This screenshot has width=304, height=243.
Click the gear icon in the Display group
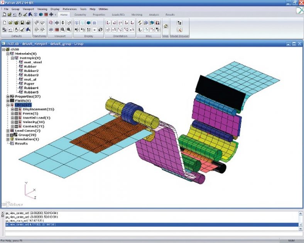[x=100, y=30]
